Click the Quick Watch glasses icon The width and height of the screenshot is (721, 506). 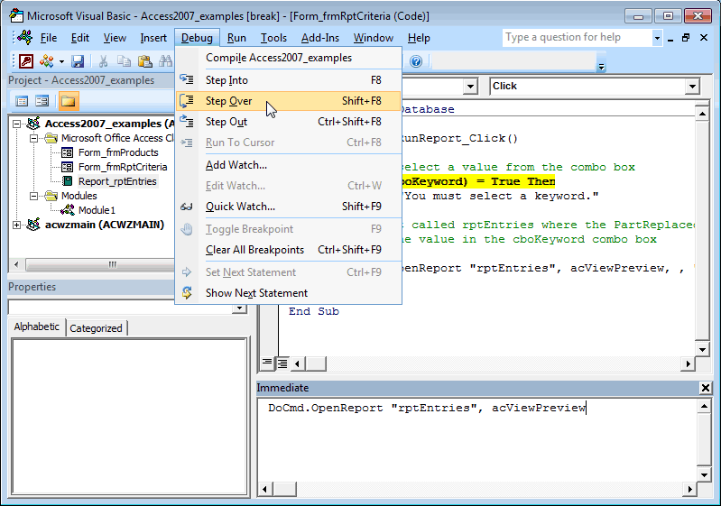point(187,207)
